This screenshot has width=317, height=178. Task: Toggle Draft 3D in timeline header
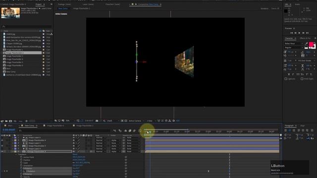pos(120,131)
